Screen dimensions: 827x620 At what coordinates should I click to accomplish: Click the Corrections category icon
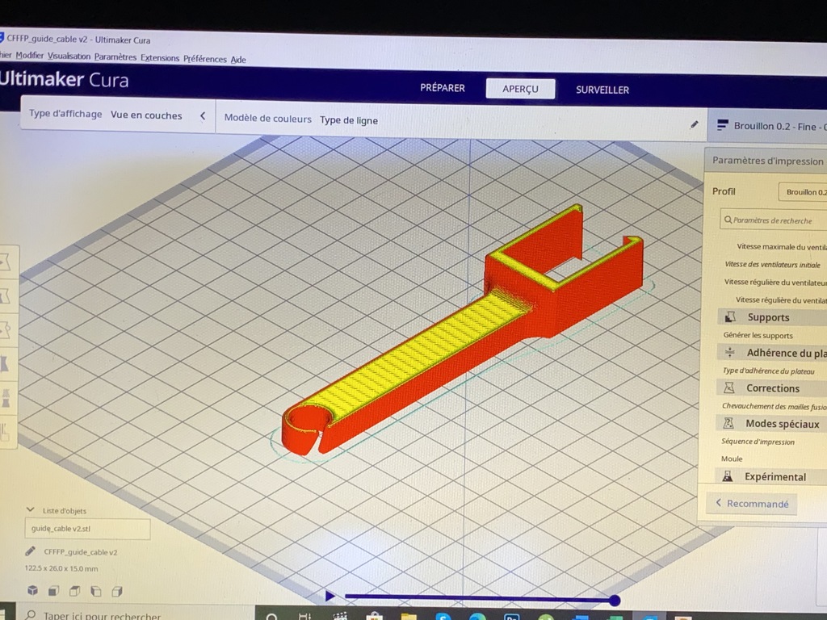pyautogui.click(x=729, y=387)
